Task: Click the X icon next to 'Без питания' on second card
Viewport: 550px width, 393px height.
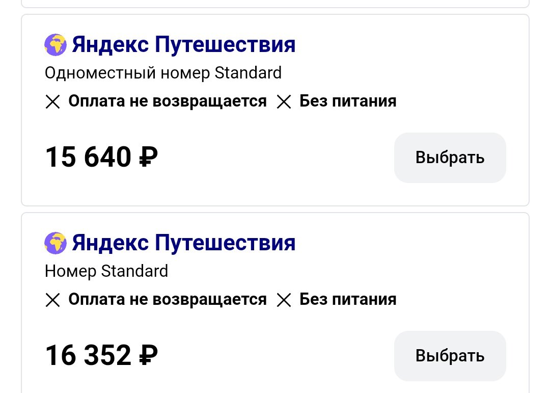Action: 284,300
